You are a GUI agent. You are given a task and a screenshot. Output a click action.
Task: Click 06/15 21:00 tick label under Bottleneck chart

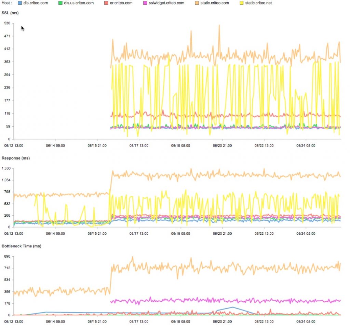97,322
